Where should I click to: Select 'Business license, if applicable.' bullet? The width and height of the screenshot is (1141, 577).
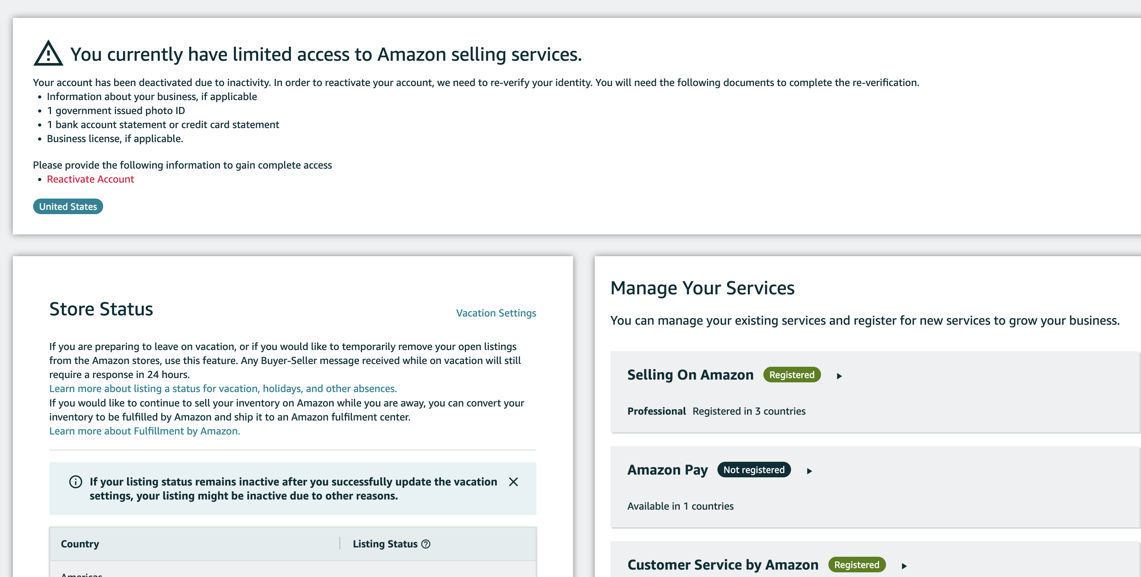pos(115,139)
